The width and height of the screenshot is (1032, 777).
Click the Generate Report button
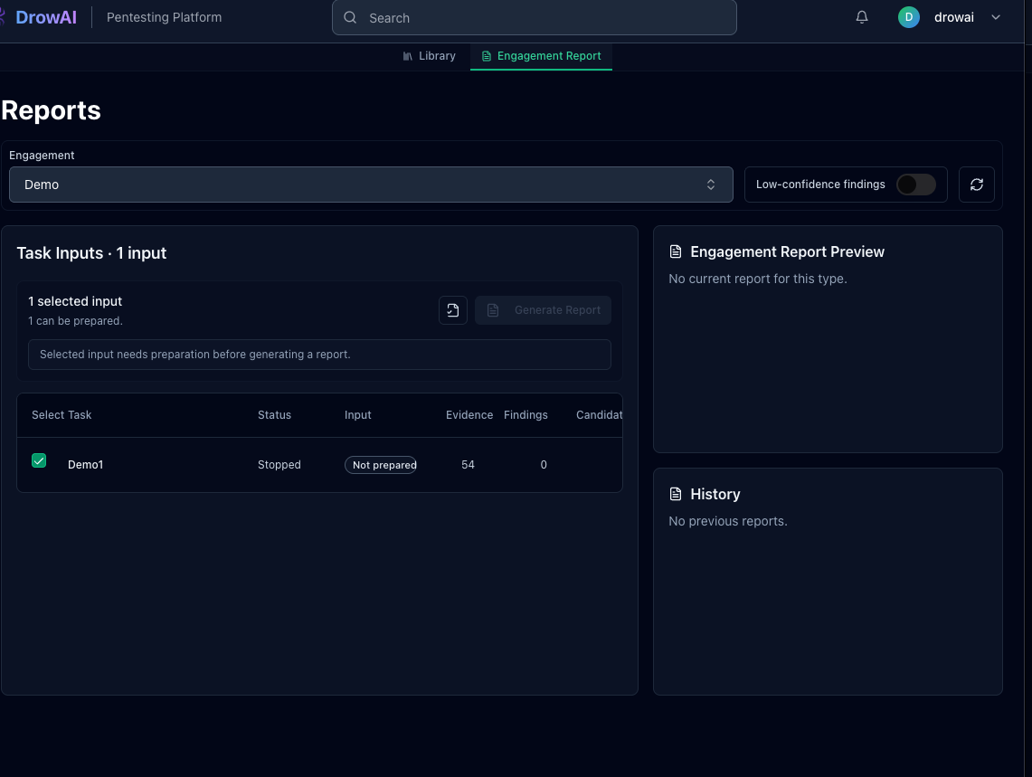(543, 310)
